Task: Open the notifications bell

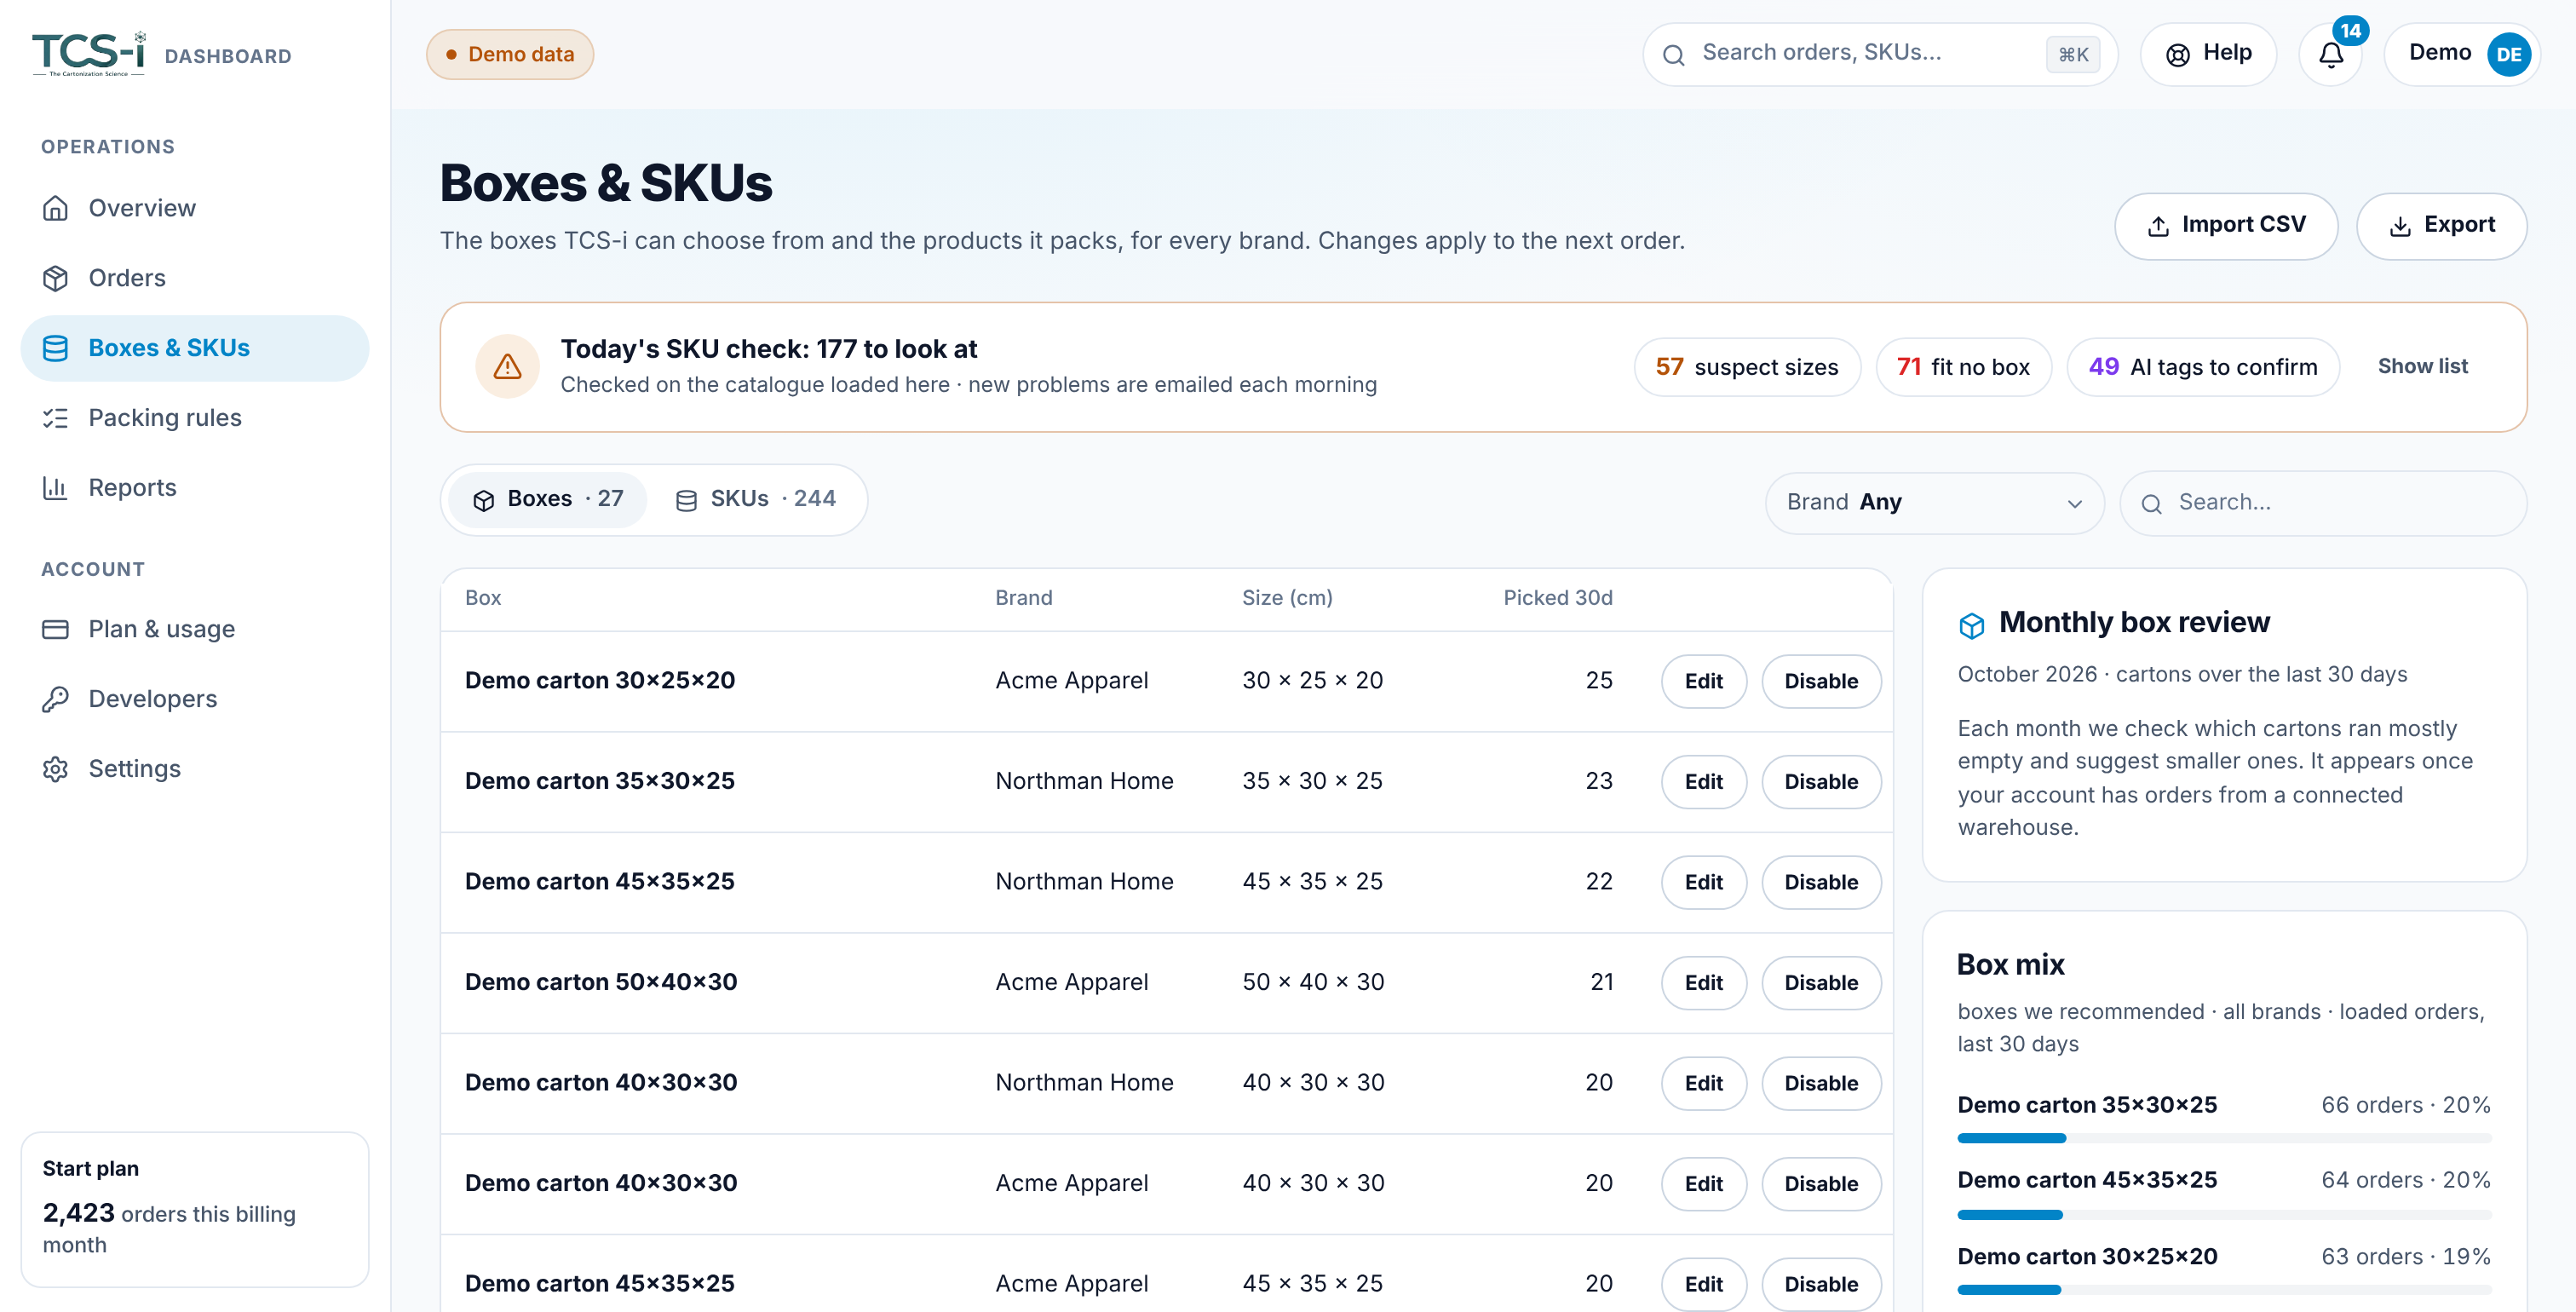Action: pos(2331,54)
